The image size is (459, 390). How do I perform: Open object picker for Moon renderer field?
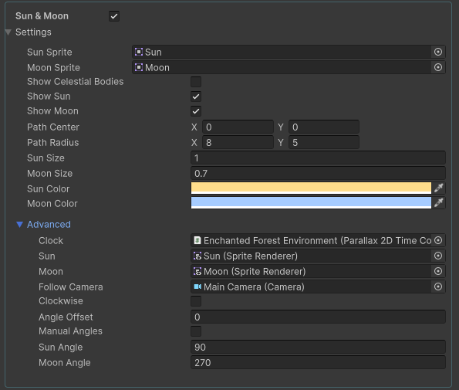(438, 271)
